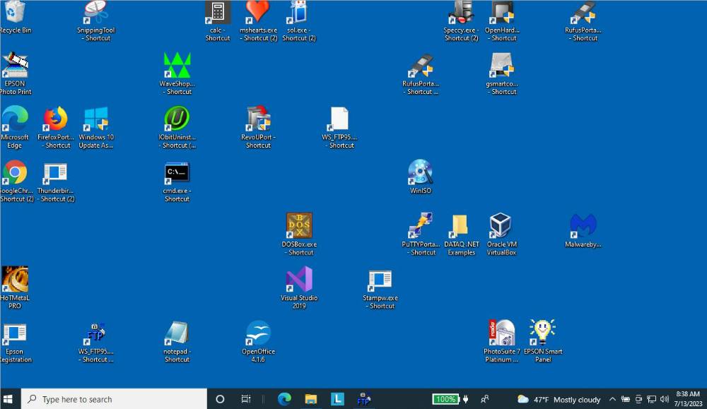This screenshot has width=707, height=409.
Task: Select the PuTTYPorta shortcut icon
Action: tap(421, 235)
